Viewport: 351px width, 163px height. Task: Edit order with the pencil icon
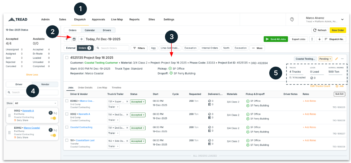[x=337, y=59]
